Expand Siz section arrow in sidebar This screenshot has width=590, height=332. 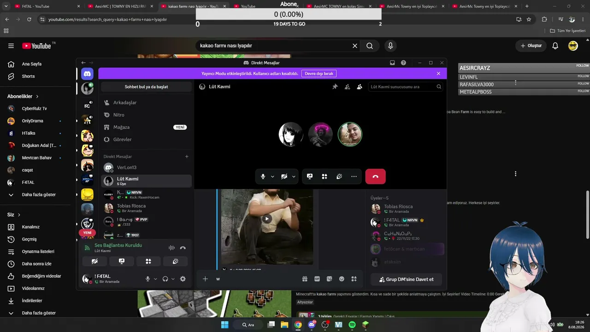19,215
